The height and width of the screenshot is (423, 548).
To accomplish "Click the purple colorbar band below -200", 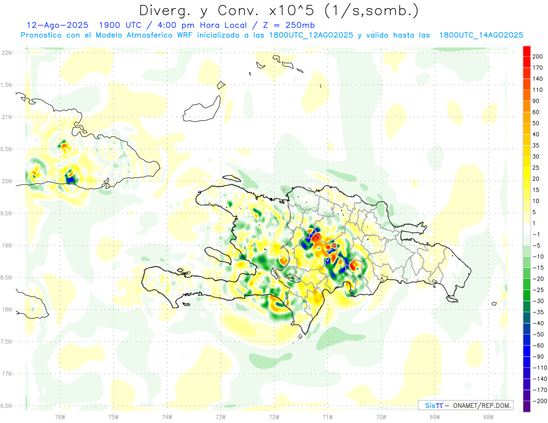I will (x=527, y=407).
